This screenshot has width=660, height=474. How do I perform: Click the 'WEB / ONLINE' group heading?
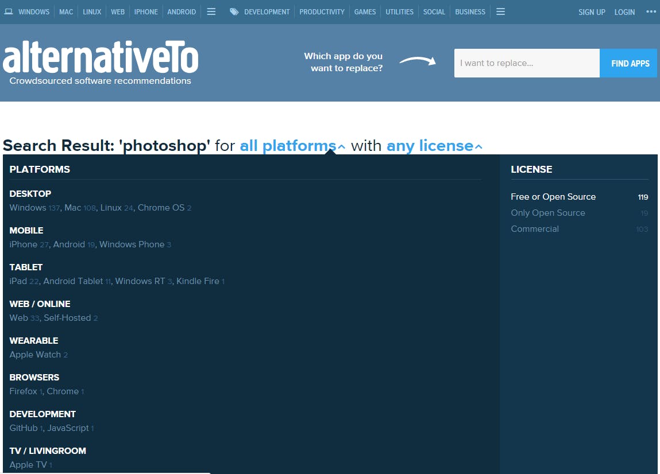(x=40, y=304)
